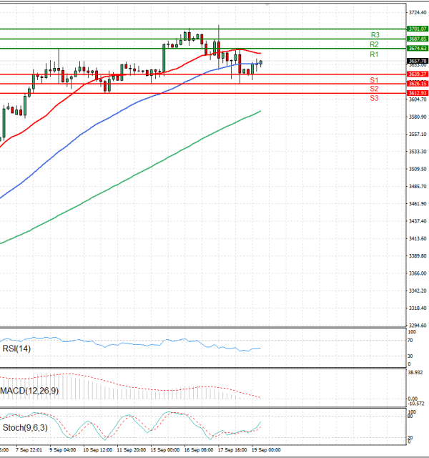Click the 3294.60 price scale value
Image resolution: width=429 pixels, height=458 pixels.
click(x=418, y=325)
